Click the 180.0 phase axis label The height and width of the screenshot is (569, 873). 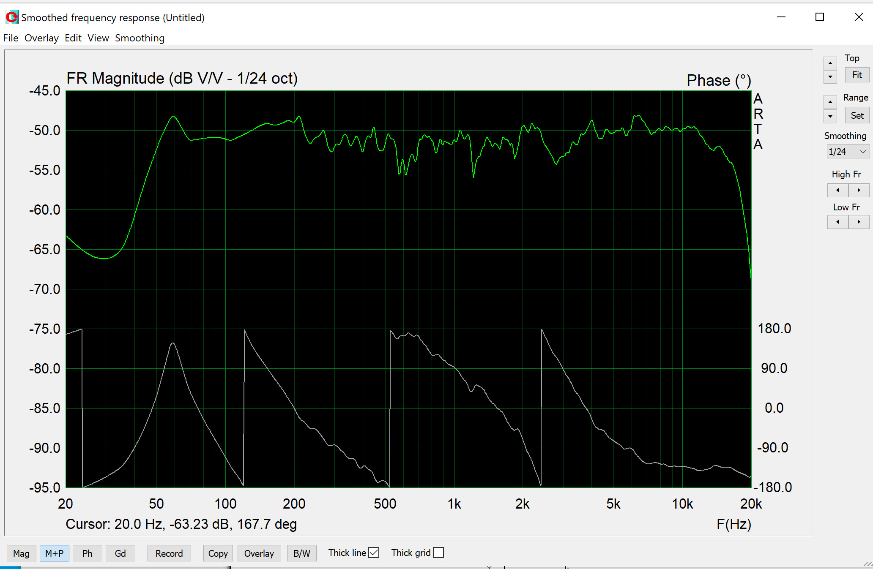[x=774, y=329]
